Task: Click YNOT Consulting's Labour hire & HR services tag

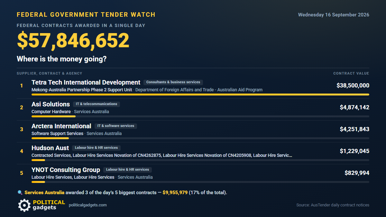Action: point(127,170)
